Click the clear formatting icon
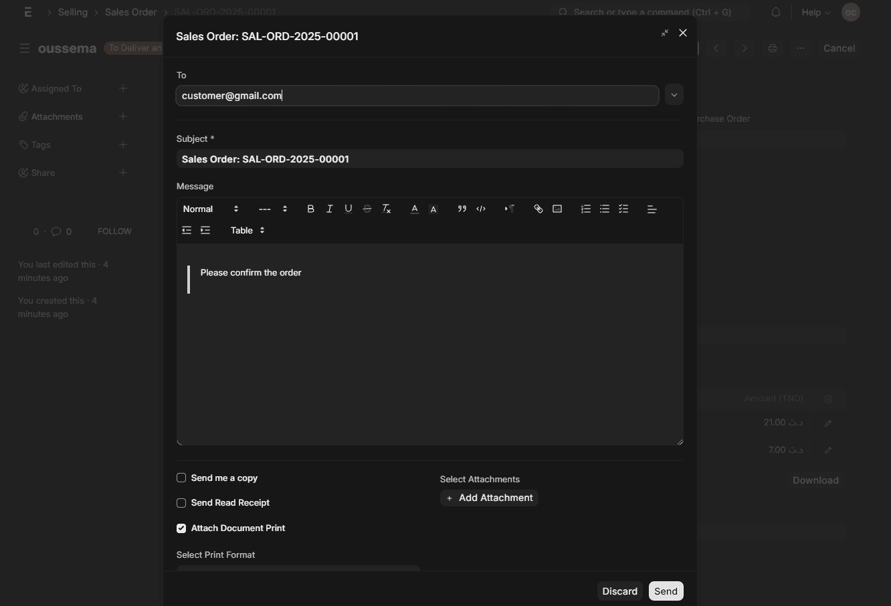 386,209
